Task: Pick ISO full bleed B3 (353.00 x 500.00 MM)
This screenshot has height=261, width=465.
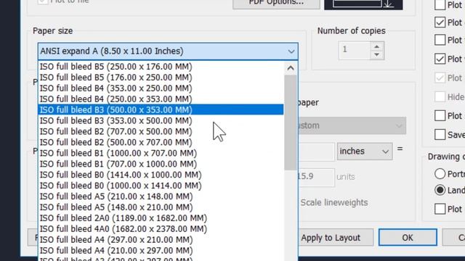Action: pyautogui.click(x=161, y=121)
